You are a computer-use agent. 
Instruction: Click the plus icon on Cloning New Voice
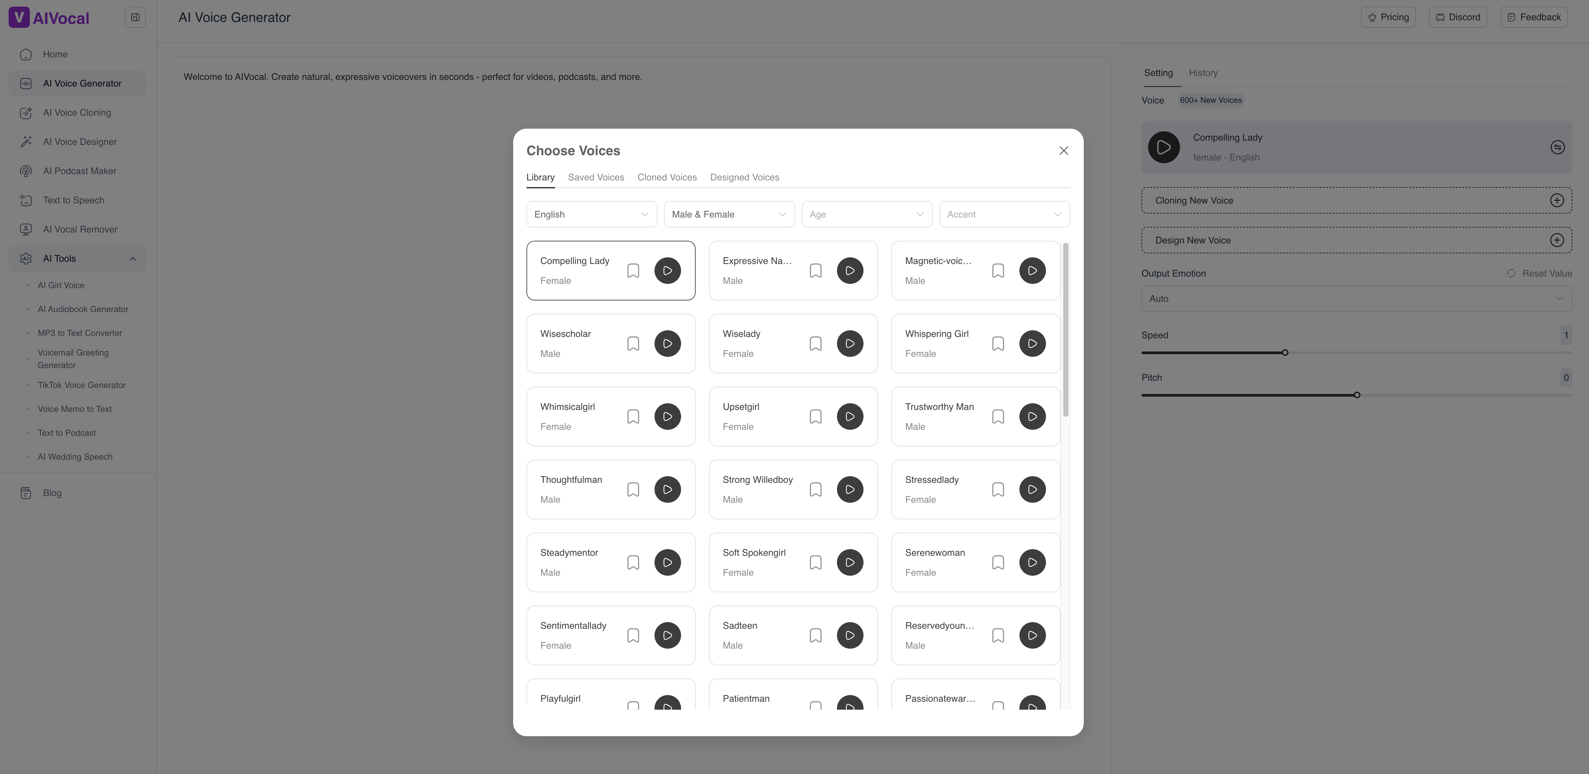click(x=1556, y=200)
